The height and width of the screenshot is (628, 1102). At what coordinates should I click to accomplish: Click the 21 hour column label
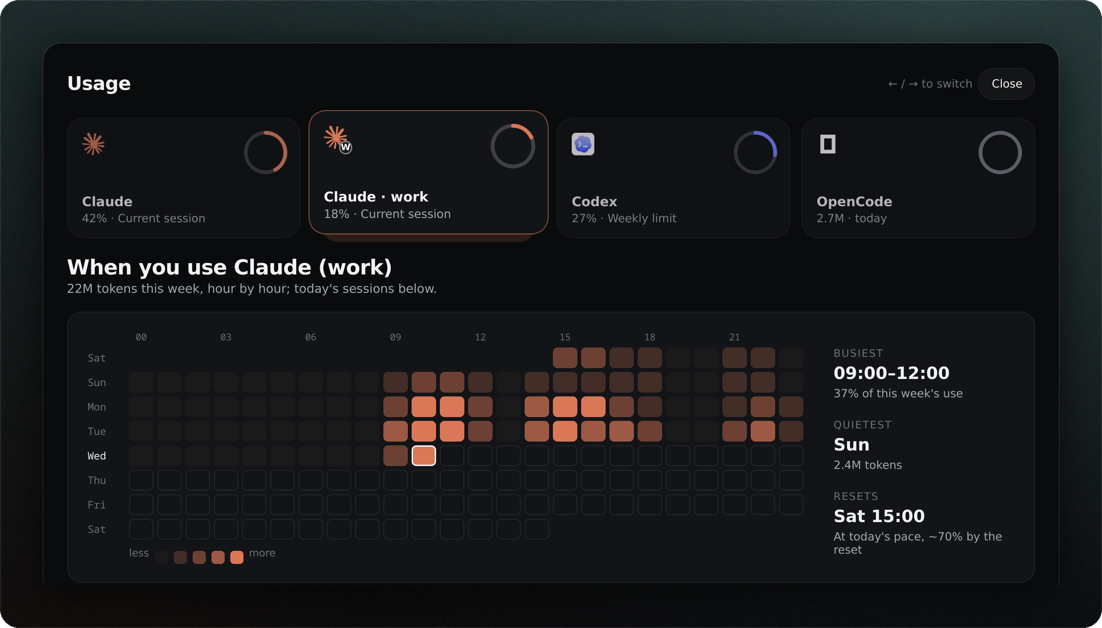click(x=735, y=337)
